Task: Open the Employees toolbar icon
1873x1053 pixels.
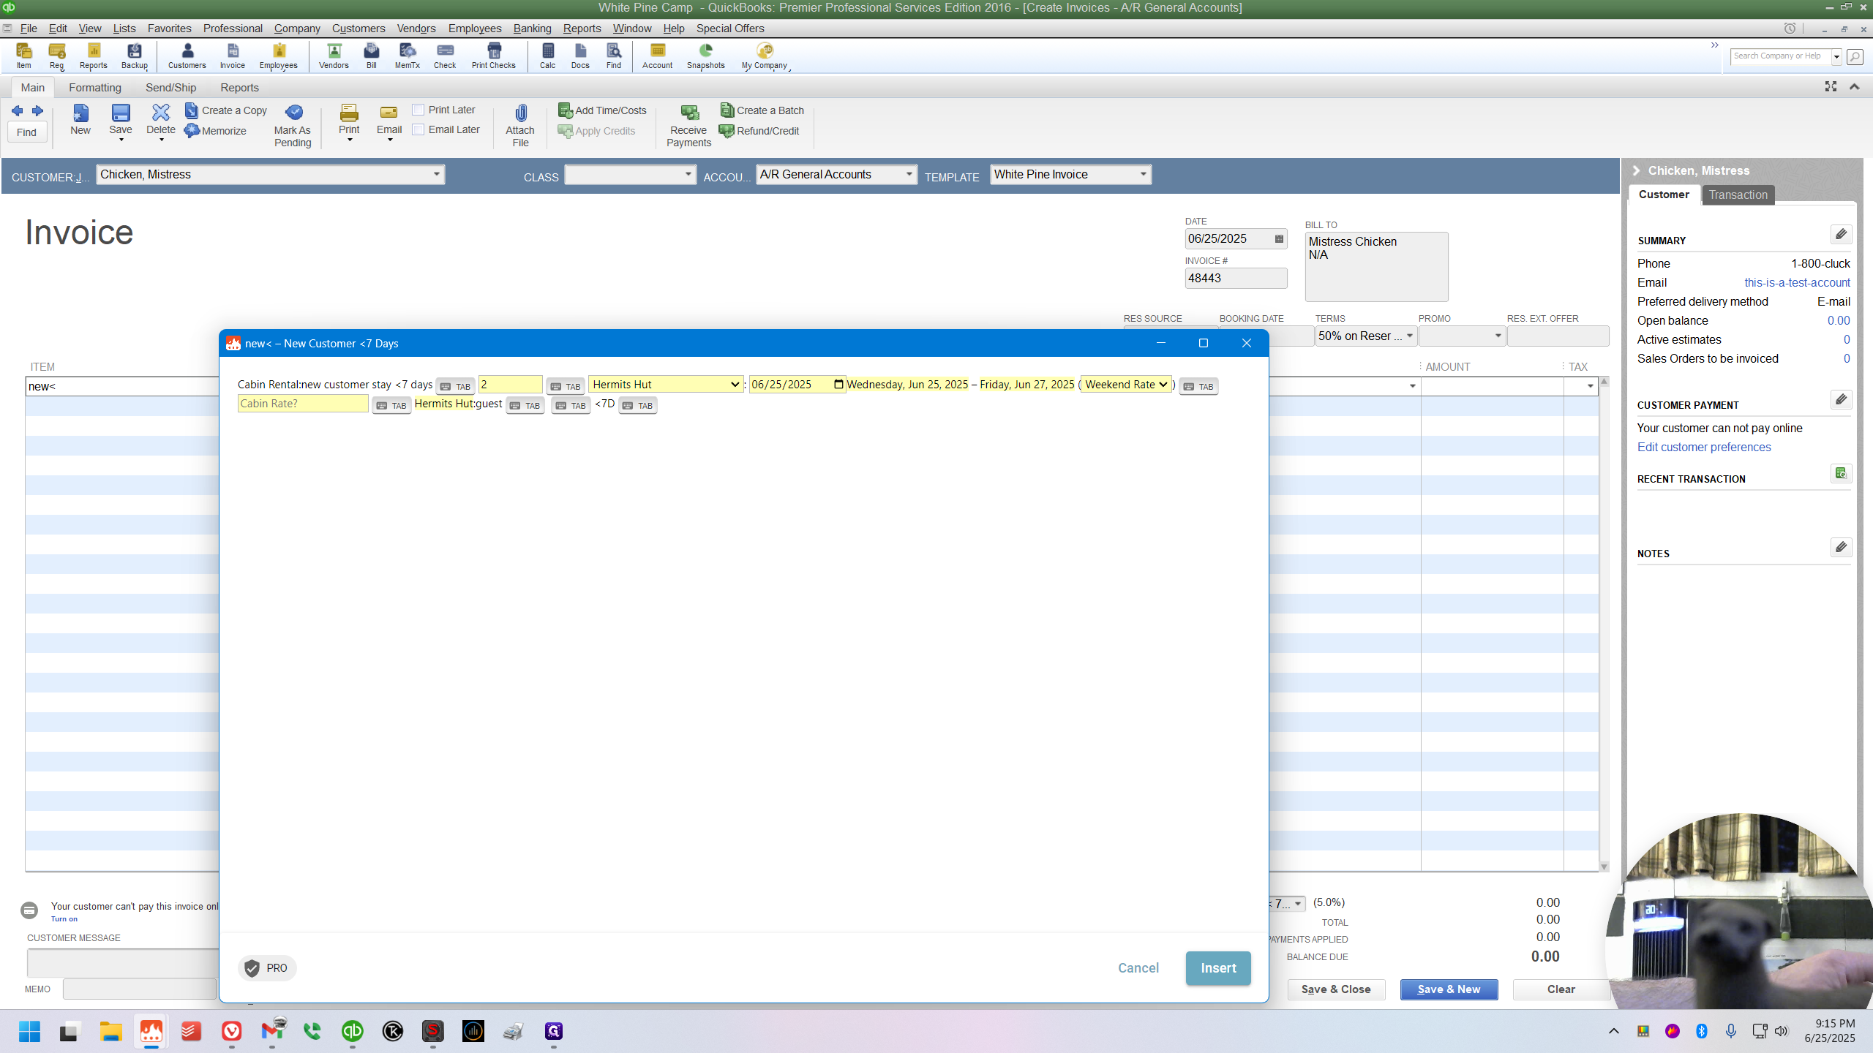Action: pos(279,56)
